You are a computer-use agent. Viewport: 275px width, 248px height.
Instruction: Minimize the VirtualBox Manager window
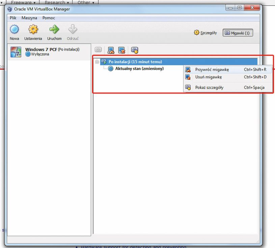[230, 7]
